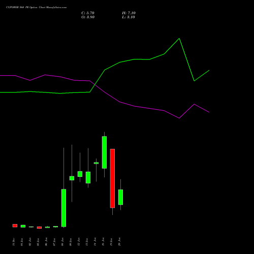Click the small green candle above 01 Jan
Image resolution: width=254 pixels, height=254 pixels.
(23, 226)
